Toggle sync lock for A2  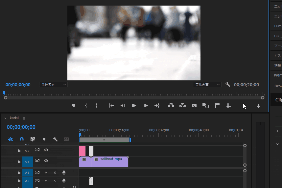tap(37, 180)
